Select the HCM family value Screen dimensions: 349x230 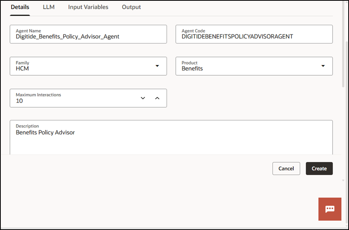pos(22,68)
